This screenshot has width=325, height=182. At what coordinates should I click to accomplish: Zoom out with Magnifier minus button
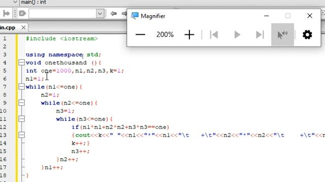140,34
